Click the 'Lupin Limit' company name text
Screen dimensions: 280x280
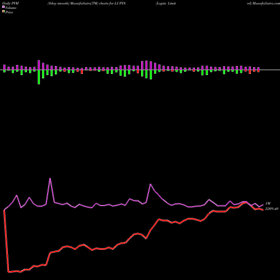pyautogui.click(x=166, y=3)
